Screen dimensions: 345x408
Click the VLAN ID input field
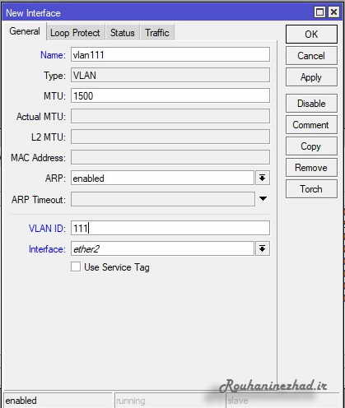170,228
